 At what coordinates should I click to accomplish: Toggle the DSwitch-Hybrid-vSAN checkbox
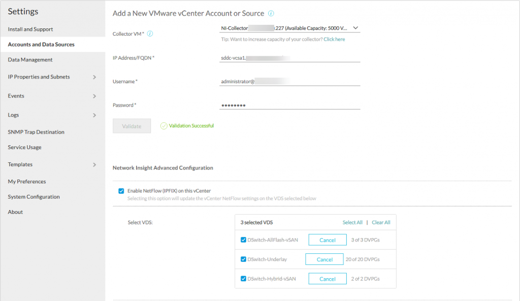(x=243, y=279)
